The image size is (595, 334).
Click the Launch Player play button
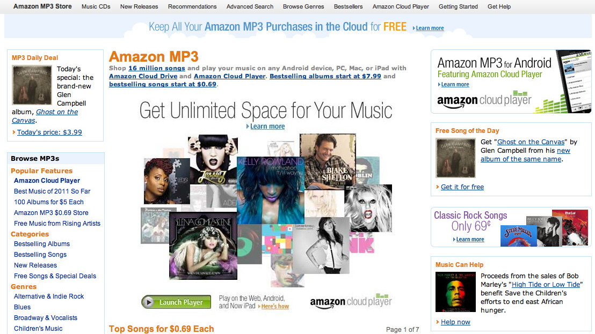[176, 302]
